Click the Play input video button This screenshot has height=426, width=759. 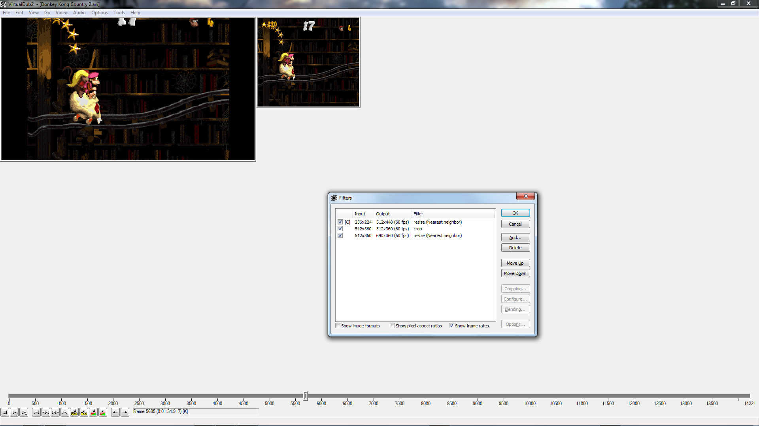15,413
